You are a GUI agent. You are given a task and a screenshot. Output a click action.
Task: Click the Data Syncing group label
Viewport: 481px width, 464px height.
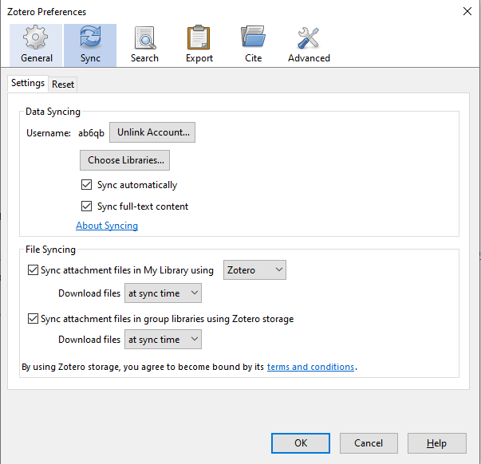point(53,112)
